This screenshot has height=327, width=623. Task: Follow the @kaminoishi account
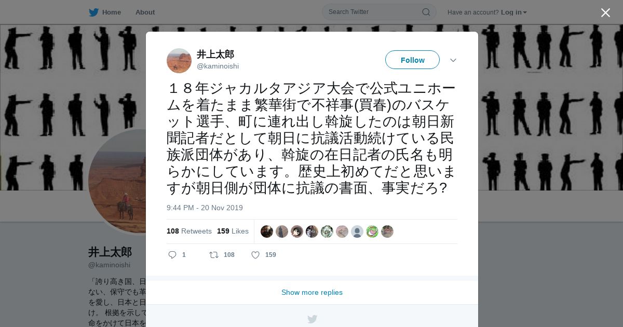point(412,60)
